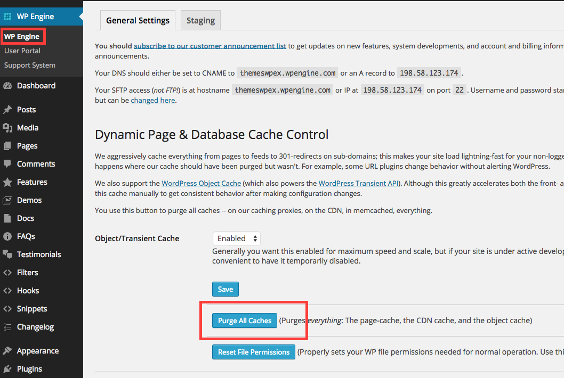
Task: Open the WordPress Transient API link
Action: (x=359, y=183)
